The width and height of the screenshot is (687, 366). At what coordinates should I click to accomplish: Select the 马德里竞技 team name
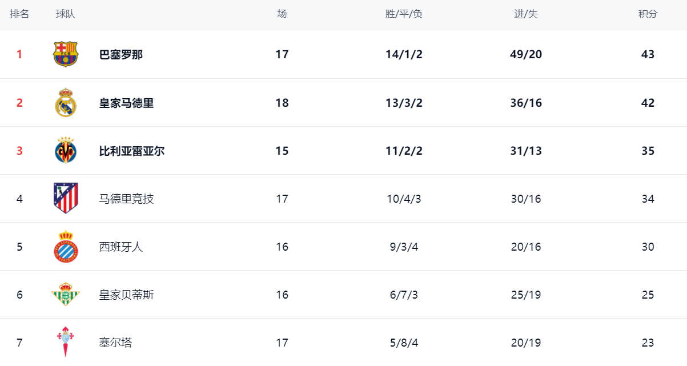click(126, 199)
